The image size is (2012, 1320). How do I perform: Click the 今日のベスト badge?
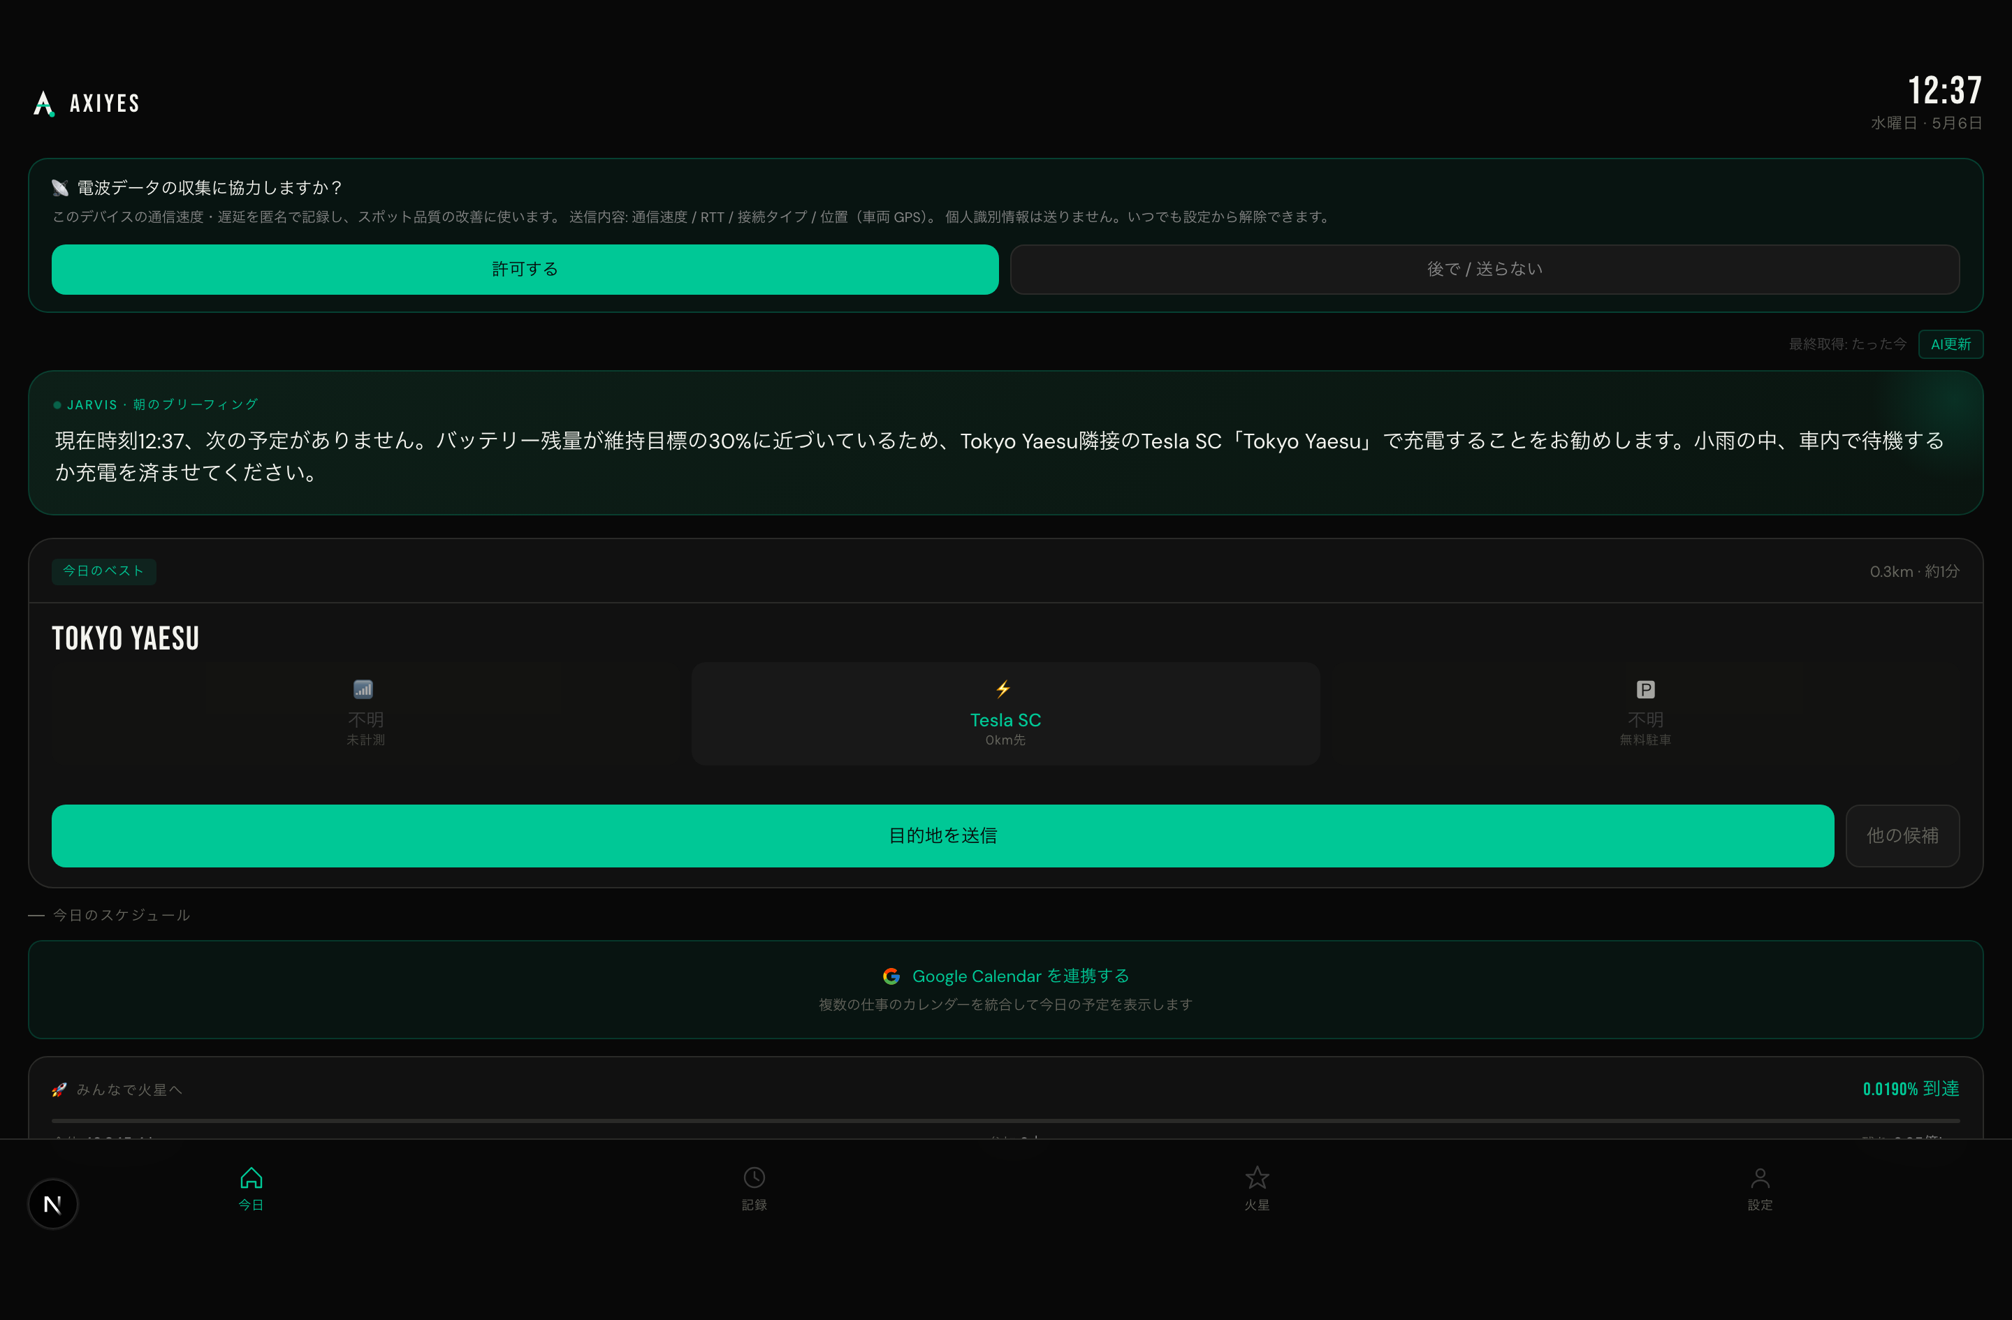point(104,571)
